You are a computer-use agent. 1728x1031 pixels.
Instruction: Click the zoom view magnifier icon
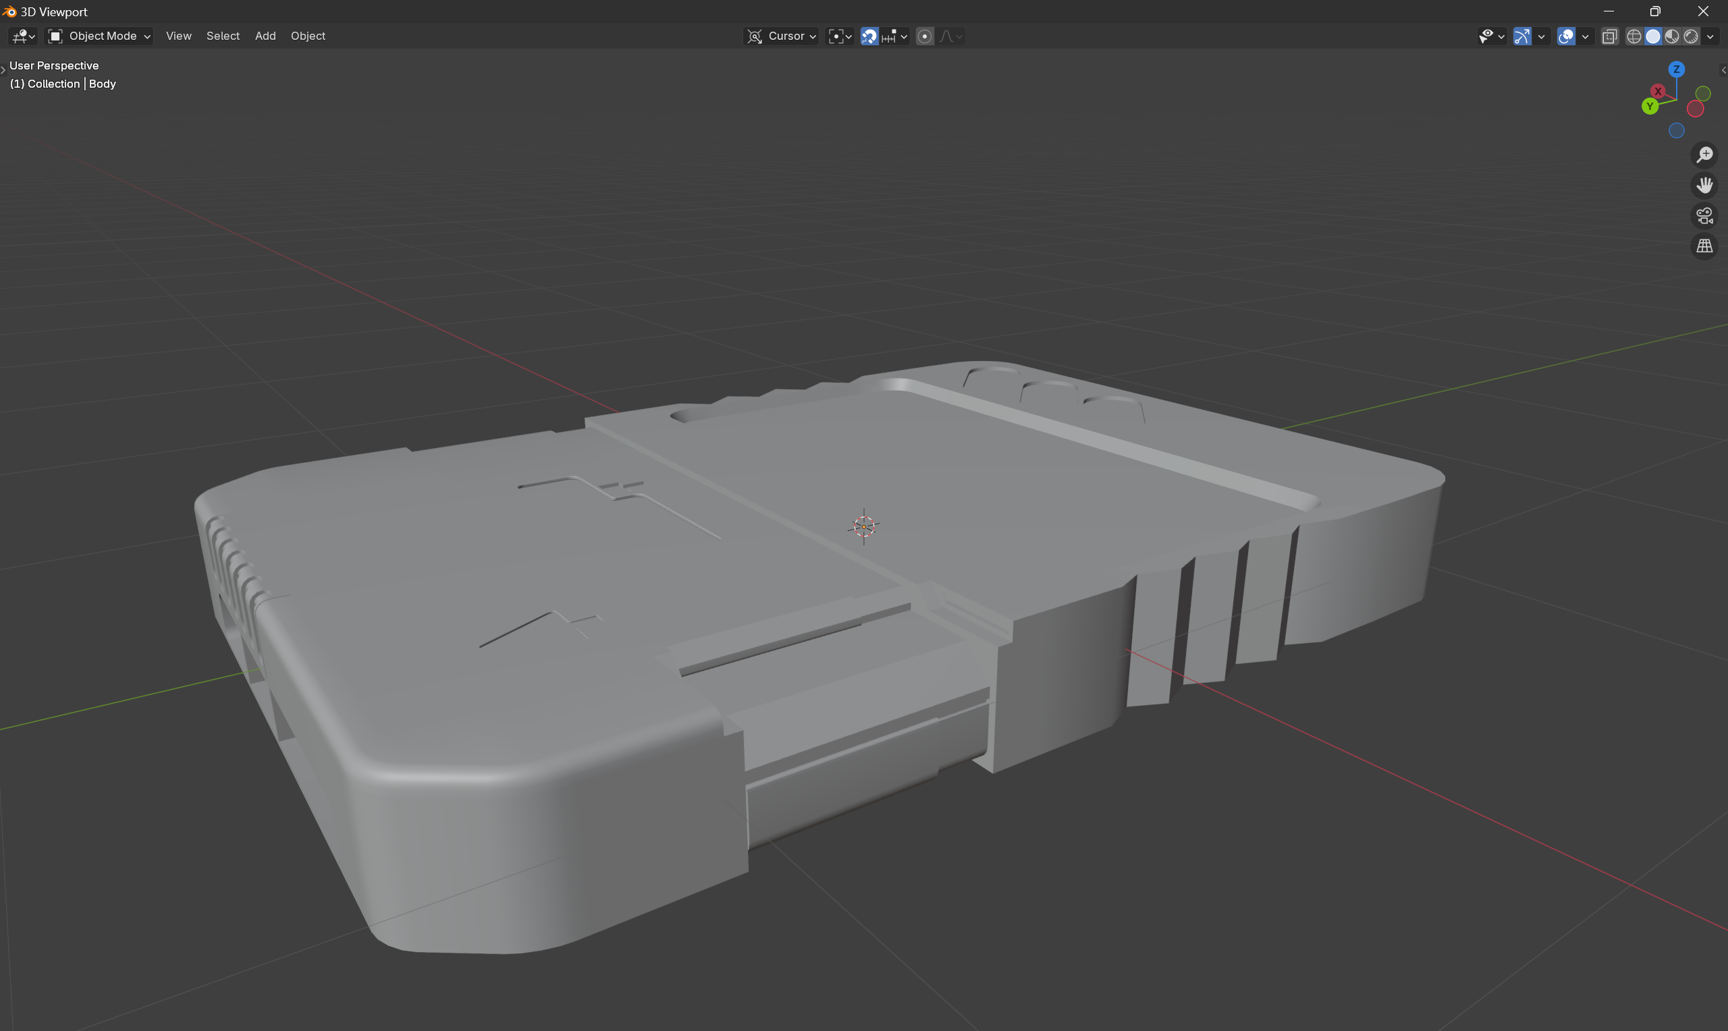tap(1704, 155)
